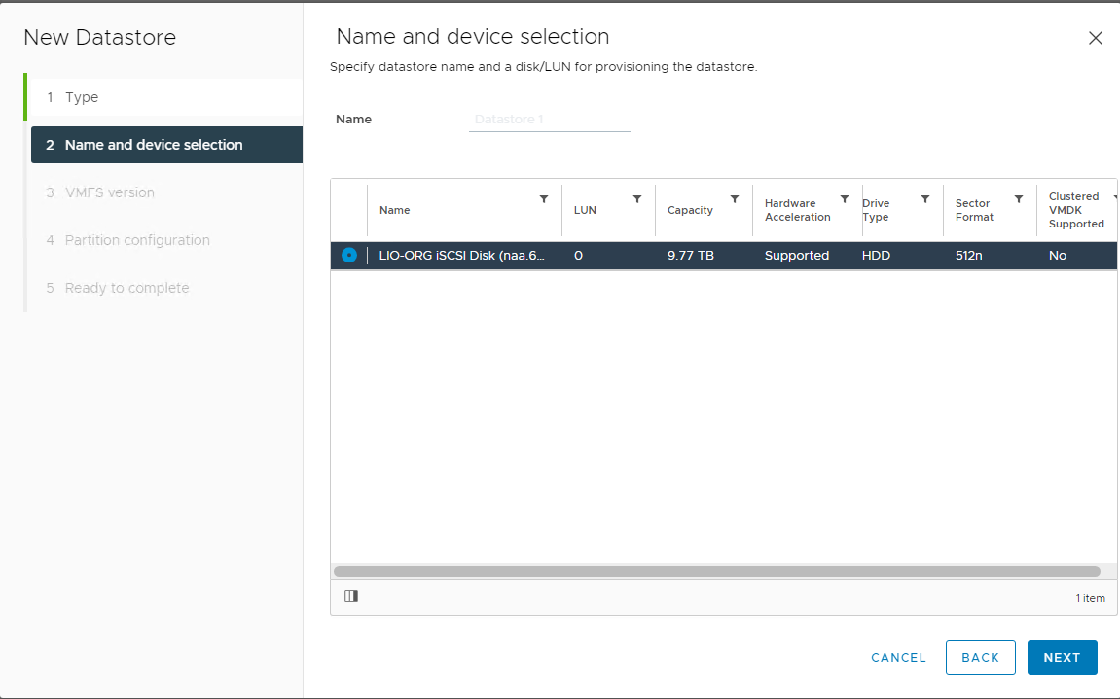Go to step 1 Type
Image resolution: width=1120 pixels, height=699 pixels.
[x=82, y=97]
